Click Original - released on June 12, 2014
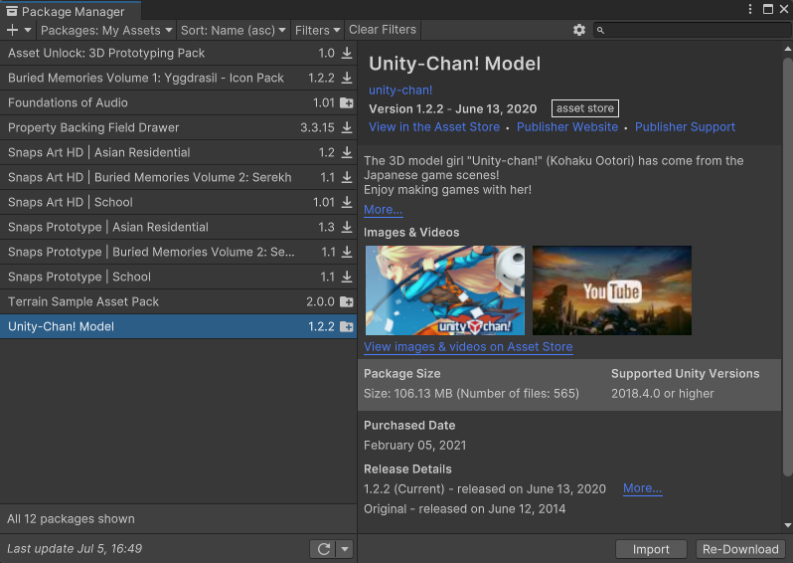793x563 pixels. point(464,509)
